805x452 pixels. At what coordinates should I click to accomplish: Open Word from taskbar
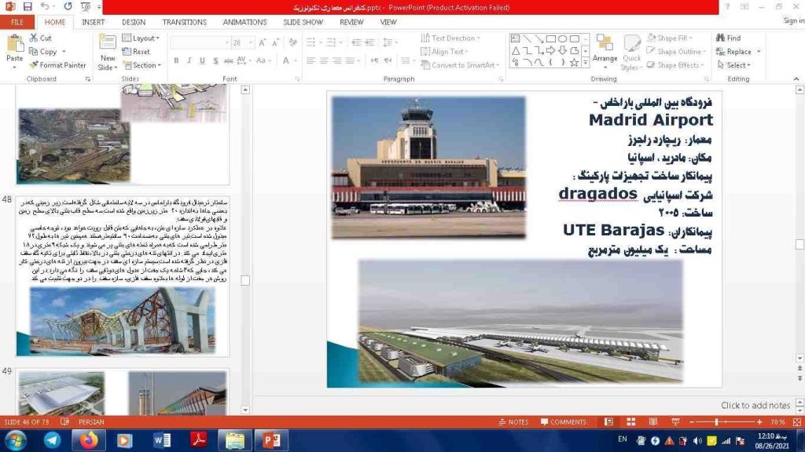click(x=162, y=440)
